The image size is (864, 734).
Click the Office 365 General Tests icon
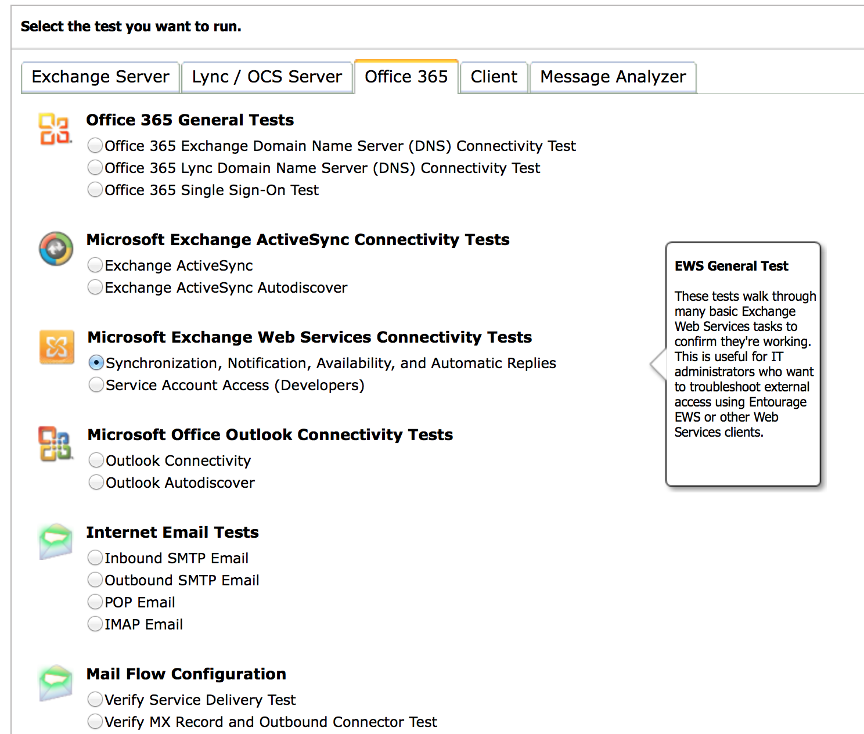pos(55,129)
